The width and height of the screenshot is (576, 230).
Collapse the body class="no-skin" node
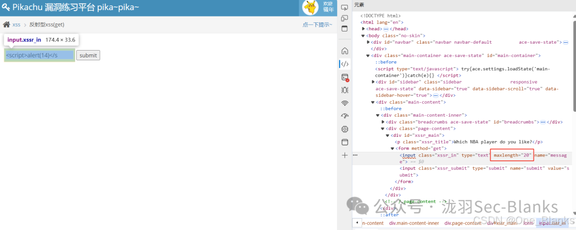(363, 36)
